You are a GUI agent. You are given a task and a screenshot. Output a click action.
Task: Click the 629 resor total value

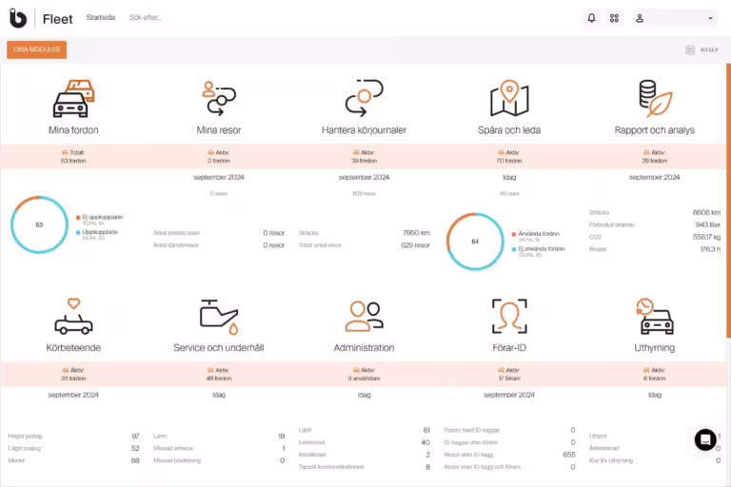click(x=415, y=245)
